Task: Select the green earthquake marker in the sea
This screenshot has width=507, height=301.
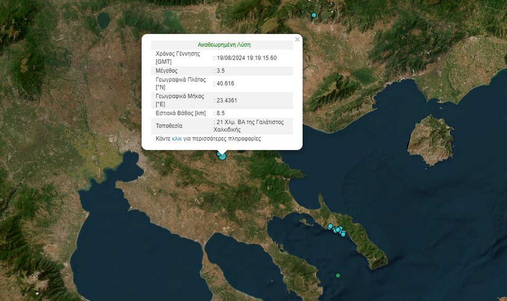Action: coord(338,276)
